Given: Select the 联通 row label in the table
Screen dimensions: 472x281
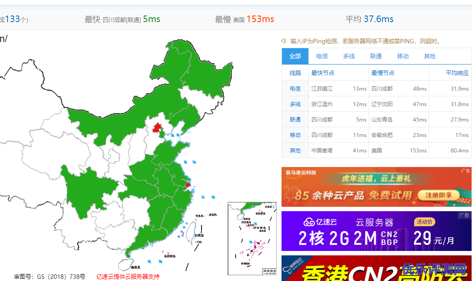Looking at the screenshot, I should 295,119.
